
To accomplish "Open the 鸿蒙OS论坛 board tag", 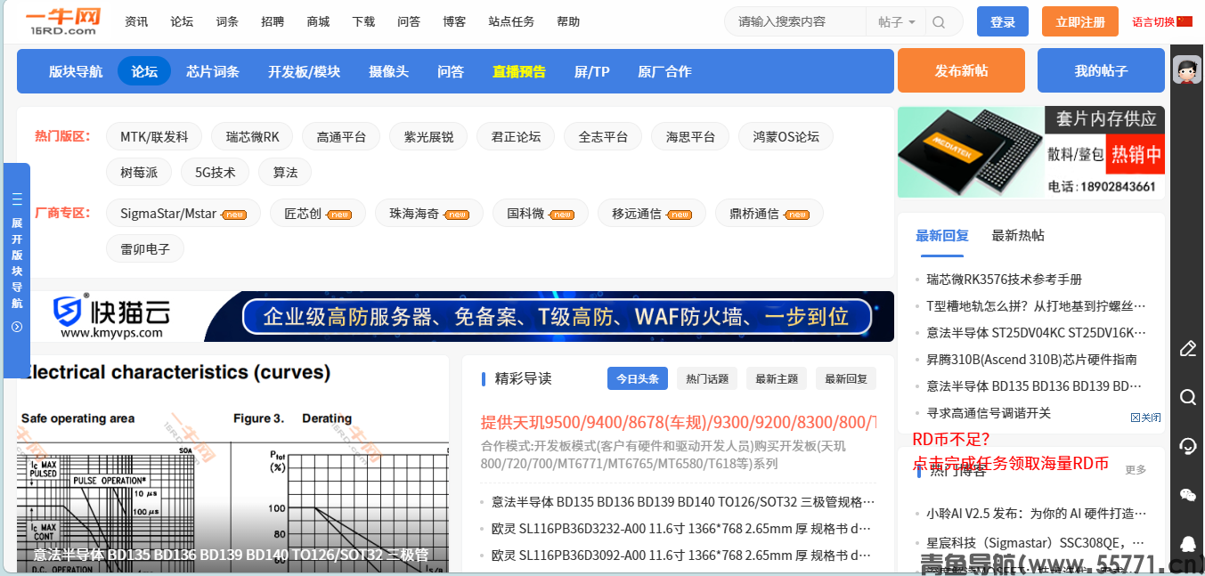I will point(786,136).
